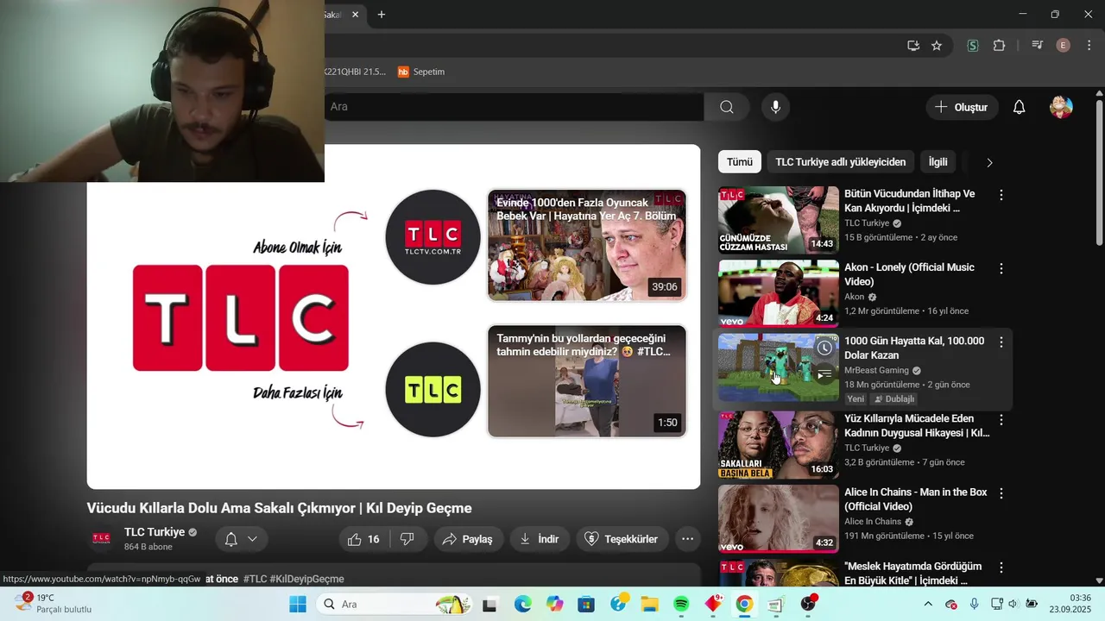Image resolution: width=1105 pixels, height=621 pixels.
Task: Add MrBeast video to Watch Later clock
Action: tap(824, 348)
